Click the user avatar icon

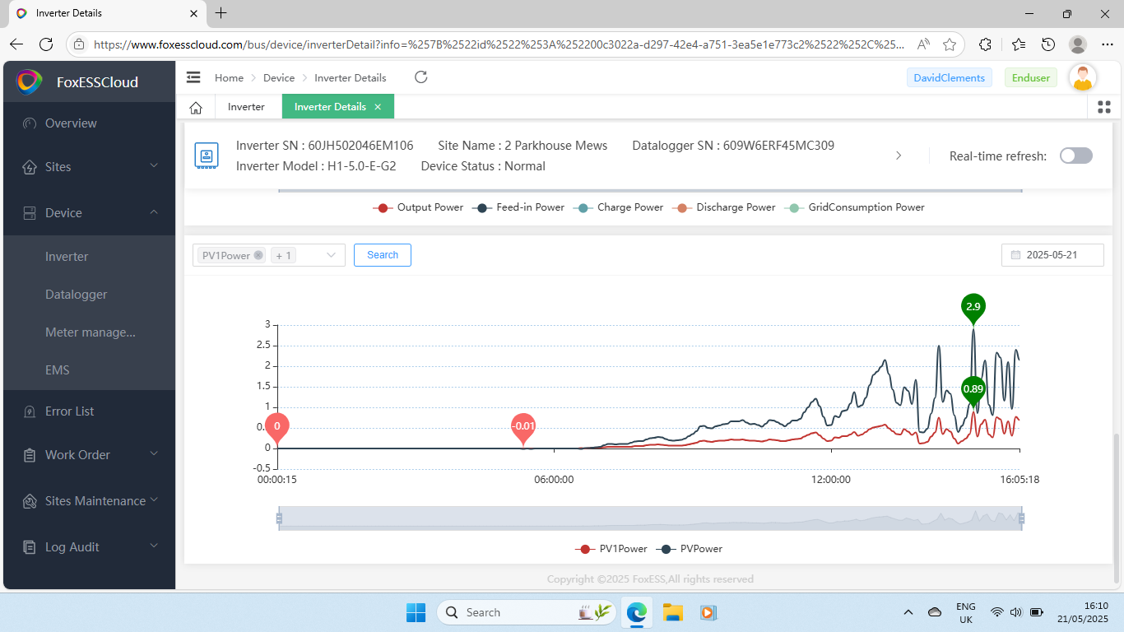[1083, 78]
